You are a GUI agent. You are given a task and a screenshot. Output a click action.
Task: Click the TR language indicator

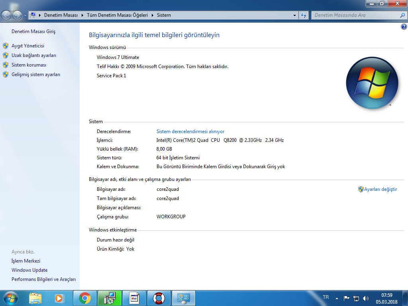click(x=326, y=297)
